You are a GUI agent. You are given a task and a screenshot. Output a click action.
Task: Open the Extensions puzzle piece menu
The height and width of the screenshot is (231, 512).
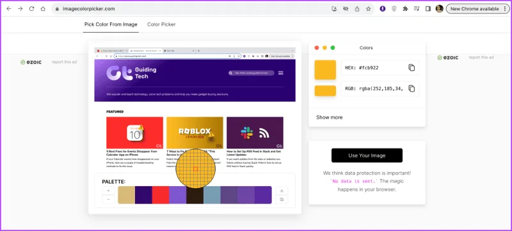pos(405,9)
